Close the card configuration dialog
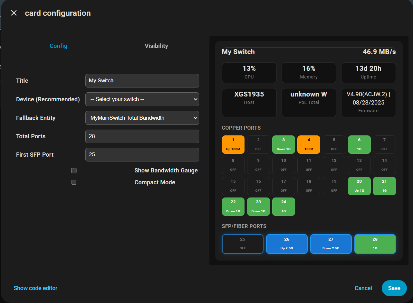413x303 pixels. tap(14, 13)
